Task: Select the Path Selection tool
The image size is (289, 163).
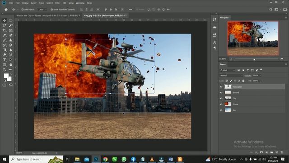Action: point(11,60)
